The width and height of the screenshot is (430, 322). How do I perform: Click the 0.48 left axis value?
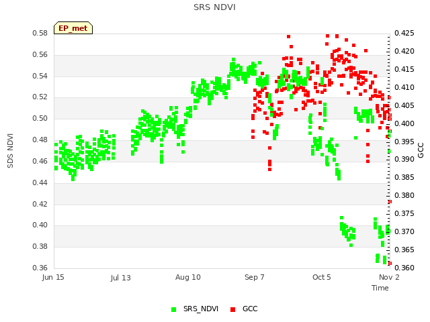40,140
